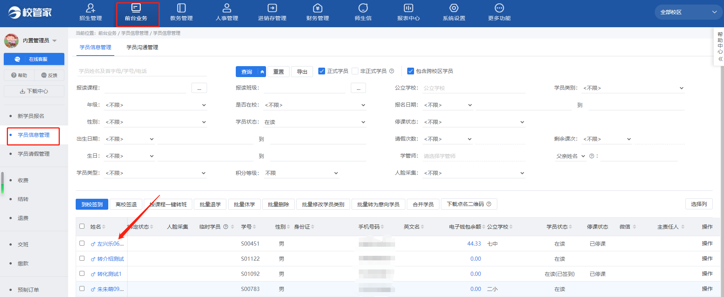Toggle the 正式学员 checkbox

click(x=322, y=71)
